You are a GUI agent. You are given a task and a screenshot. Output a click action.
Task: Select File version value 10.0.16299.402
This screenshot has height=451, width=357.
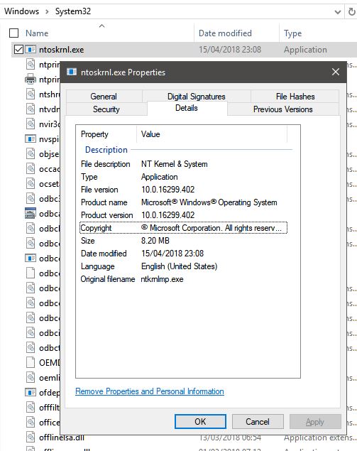(x=168, y=190)
